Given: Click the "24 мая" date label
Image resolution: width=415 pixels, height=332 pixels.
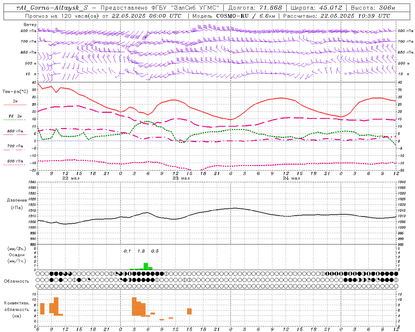Looking at the screenshot, I should pos(291,178).
